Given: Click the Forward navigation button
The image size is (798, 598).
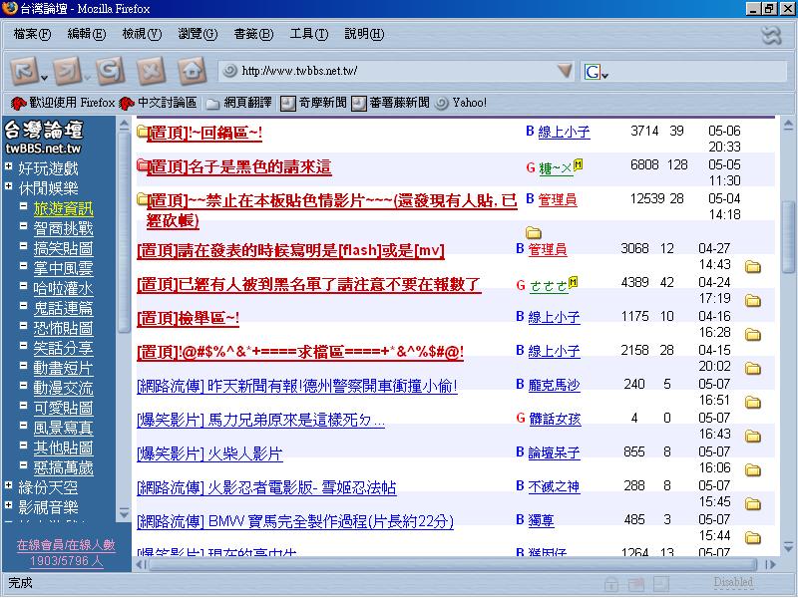Looking at the screenshot, I should click(68, 71).
